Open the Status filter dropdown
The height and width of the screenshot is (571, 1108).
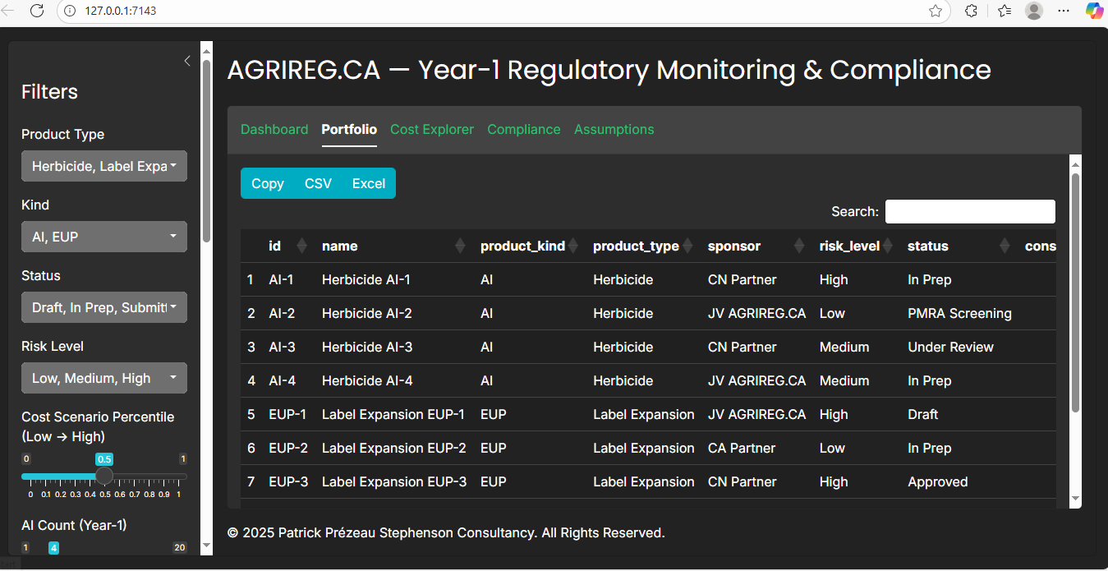(103, 307)
